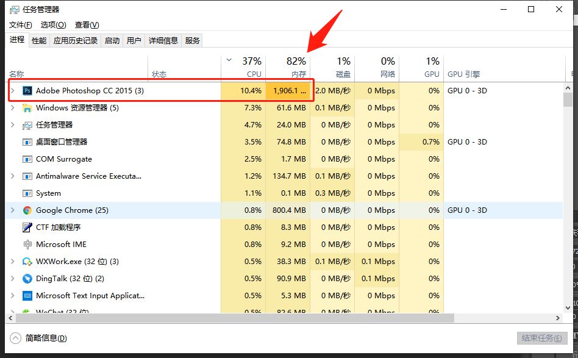Open the 文件(F) menu

click(20, 25)
